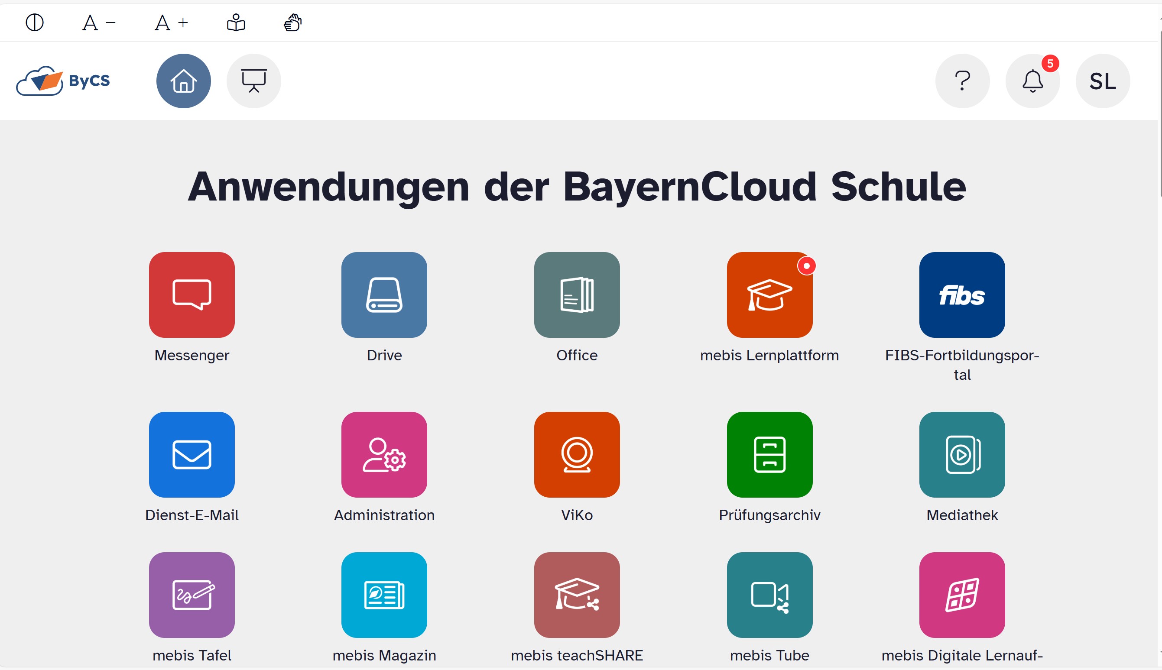
Task: Open notifications bell with 5 badge
Action: (1032, 81)
